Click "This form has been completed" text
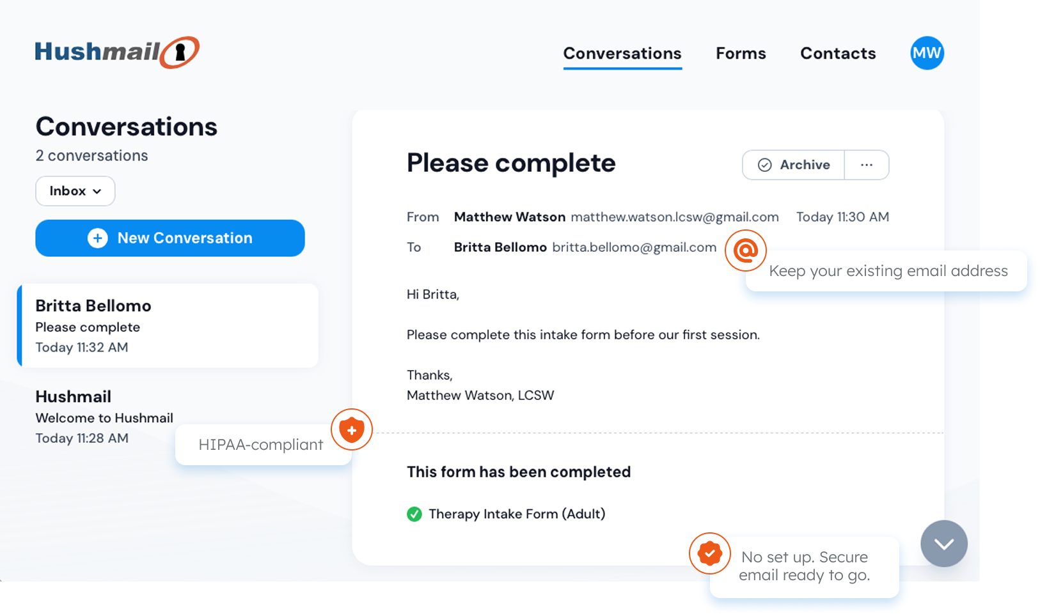Screen dimensions: 1040x616 519,472
